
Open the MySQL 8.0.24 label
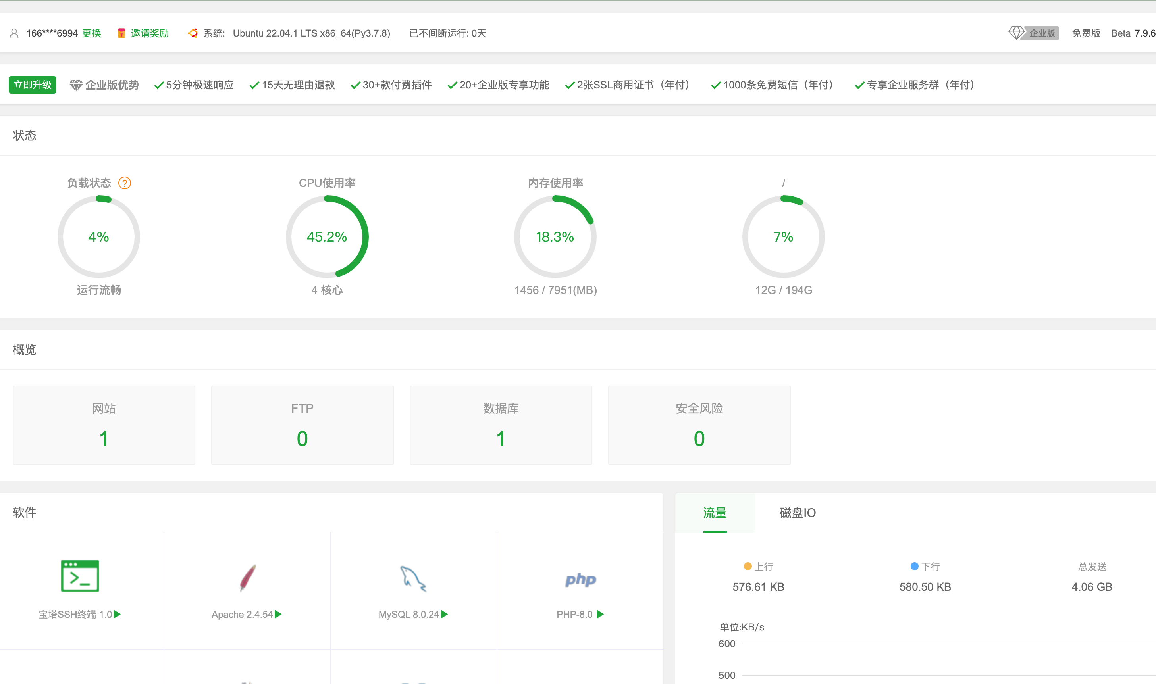tap(408, 615)
